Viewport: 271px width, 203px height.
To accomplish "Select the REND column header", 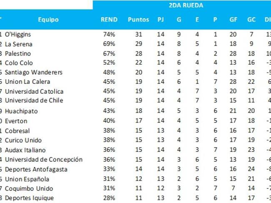I will [x=109, y=20].
